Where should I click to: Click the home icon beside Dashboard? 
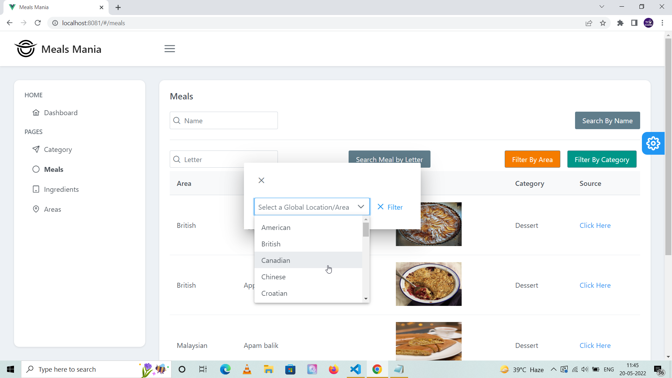click(x=36, y=113)
